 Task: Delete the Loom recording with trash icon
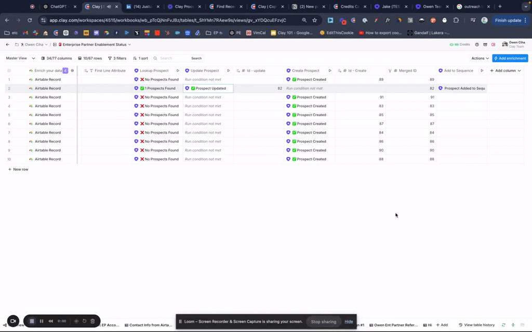[92, 321]
